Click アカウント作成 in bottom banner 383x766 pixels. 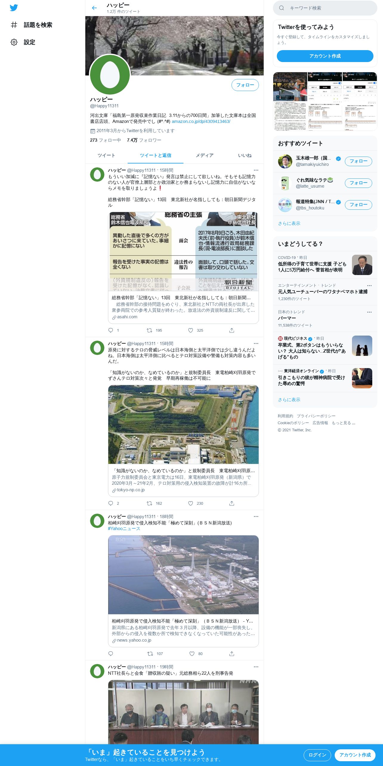tap(355, 755)
